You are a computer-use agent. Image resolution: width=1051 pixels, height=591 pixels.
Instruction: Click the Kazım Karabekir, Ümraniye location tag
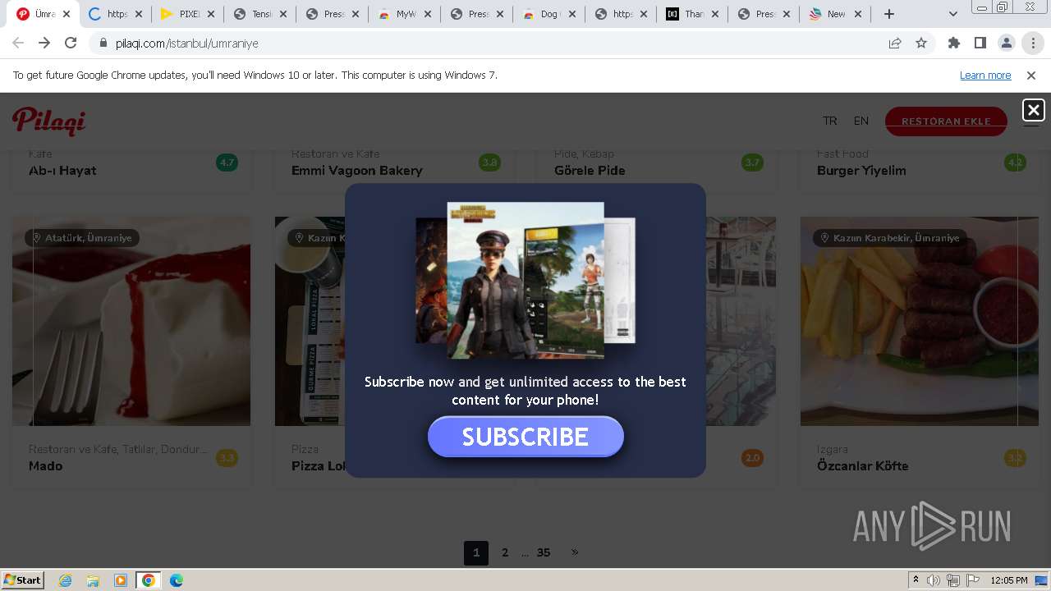889,238
